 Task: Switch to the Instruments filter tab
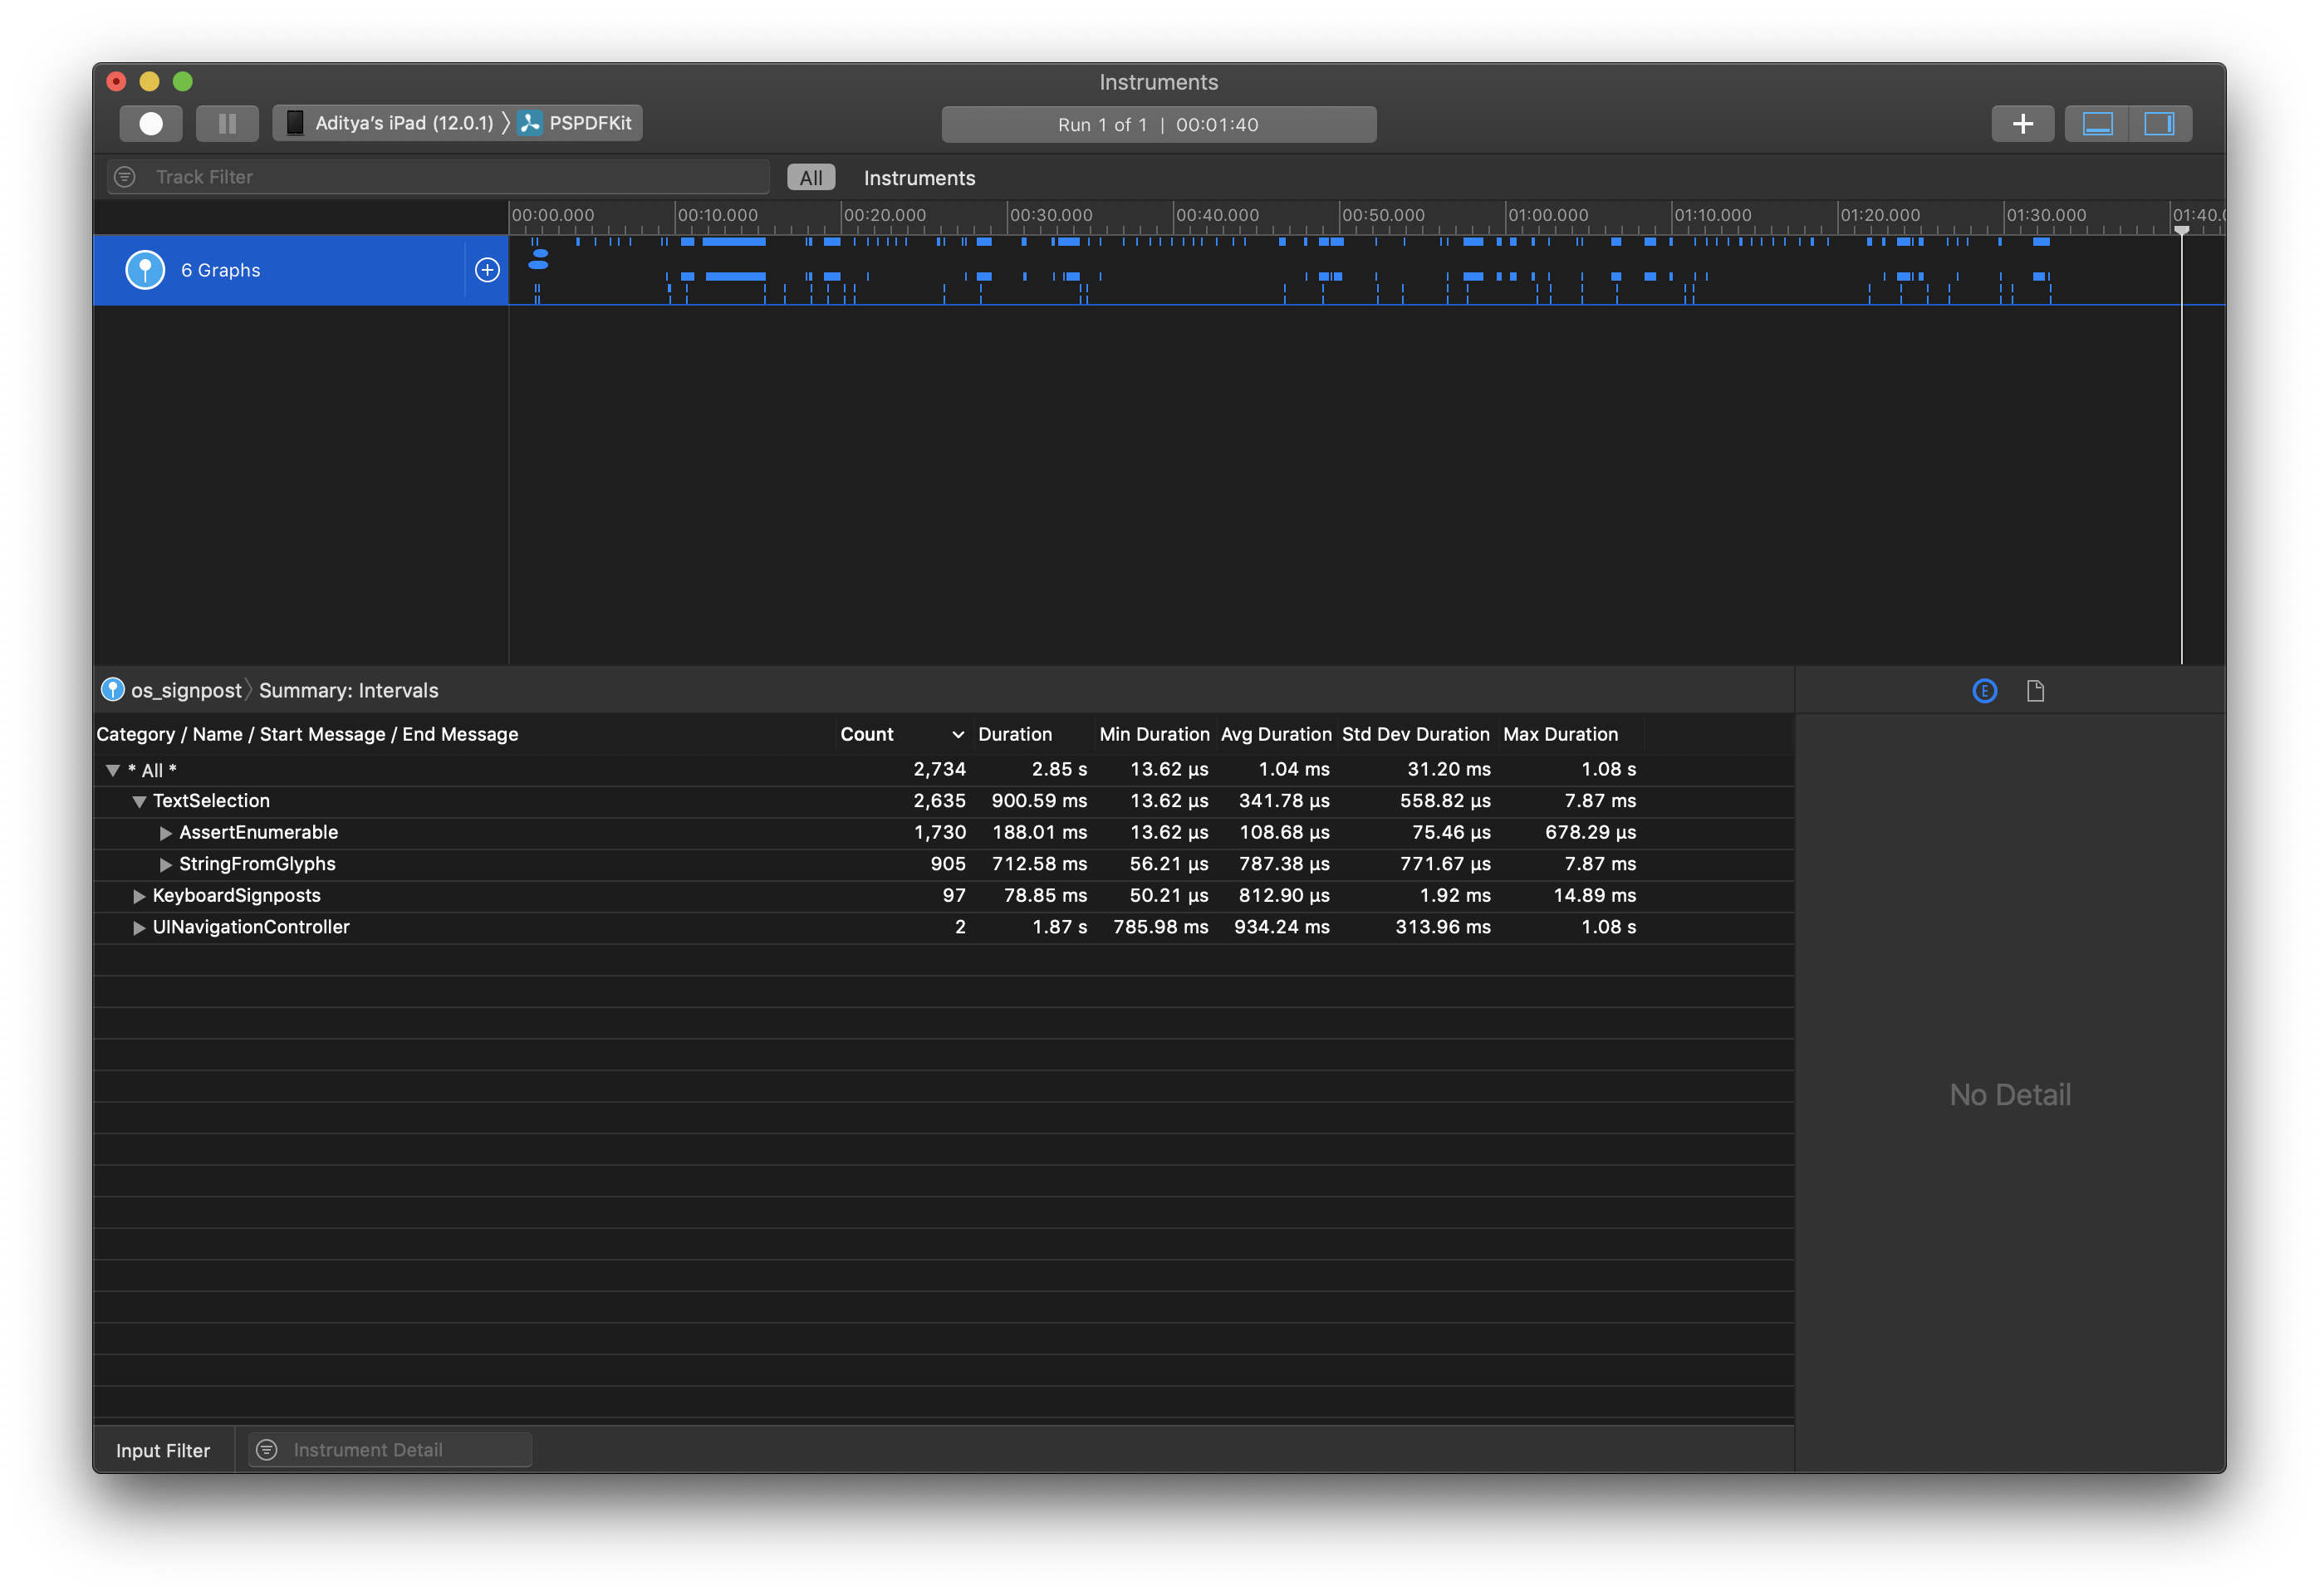click(919, 178)
